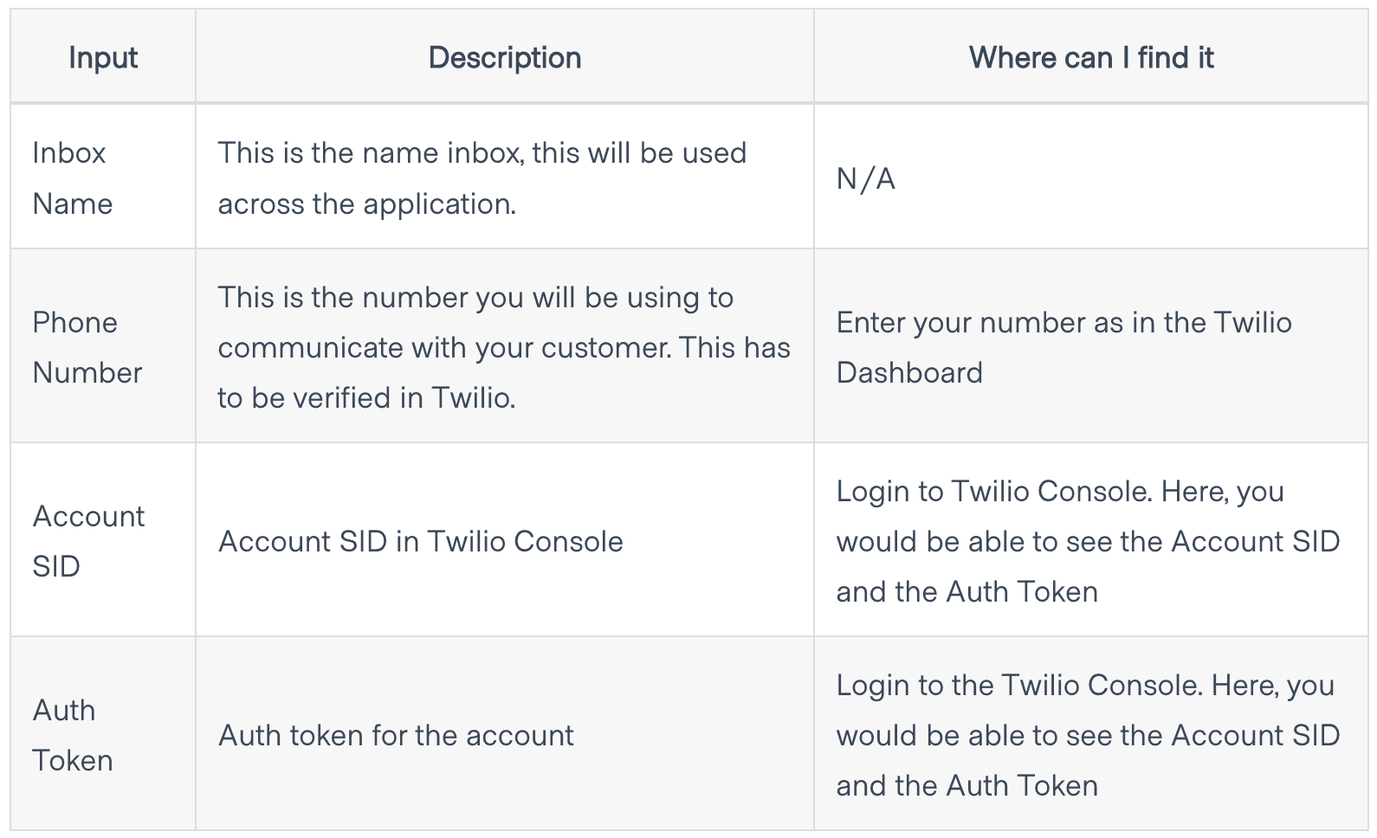Click the phone number description text
The width and height of the screenshot is (1377, 838).
click(504, 347)
